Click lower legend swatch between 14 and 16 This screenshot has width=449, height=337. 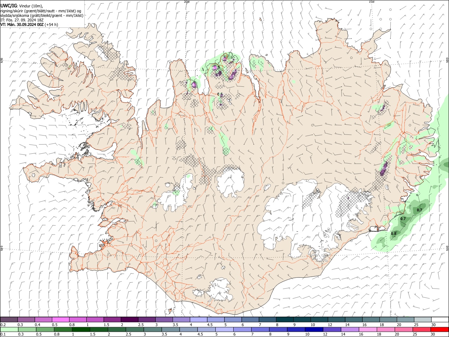click(350, 329)
